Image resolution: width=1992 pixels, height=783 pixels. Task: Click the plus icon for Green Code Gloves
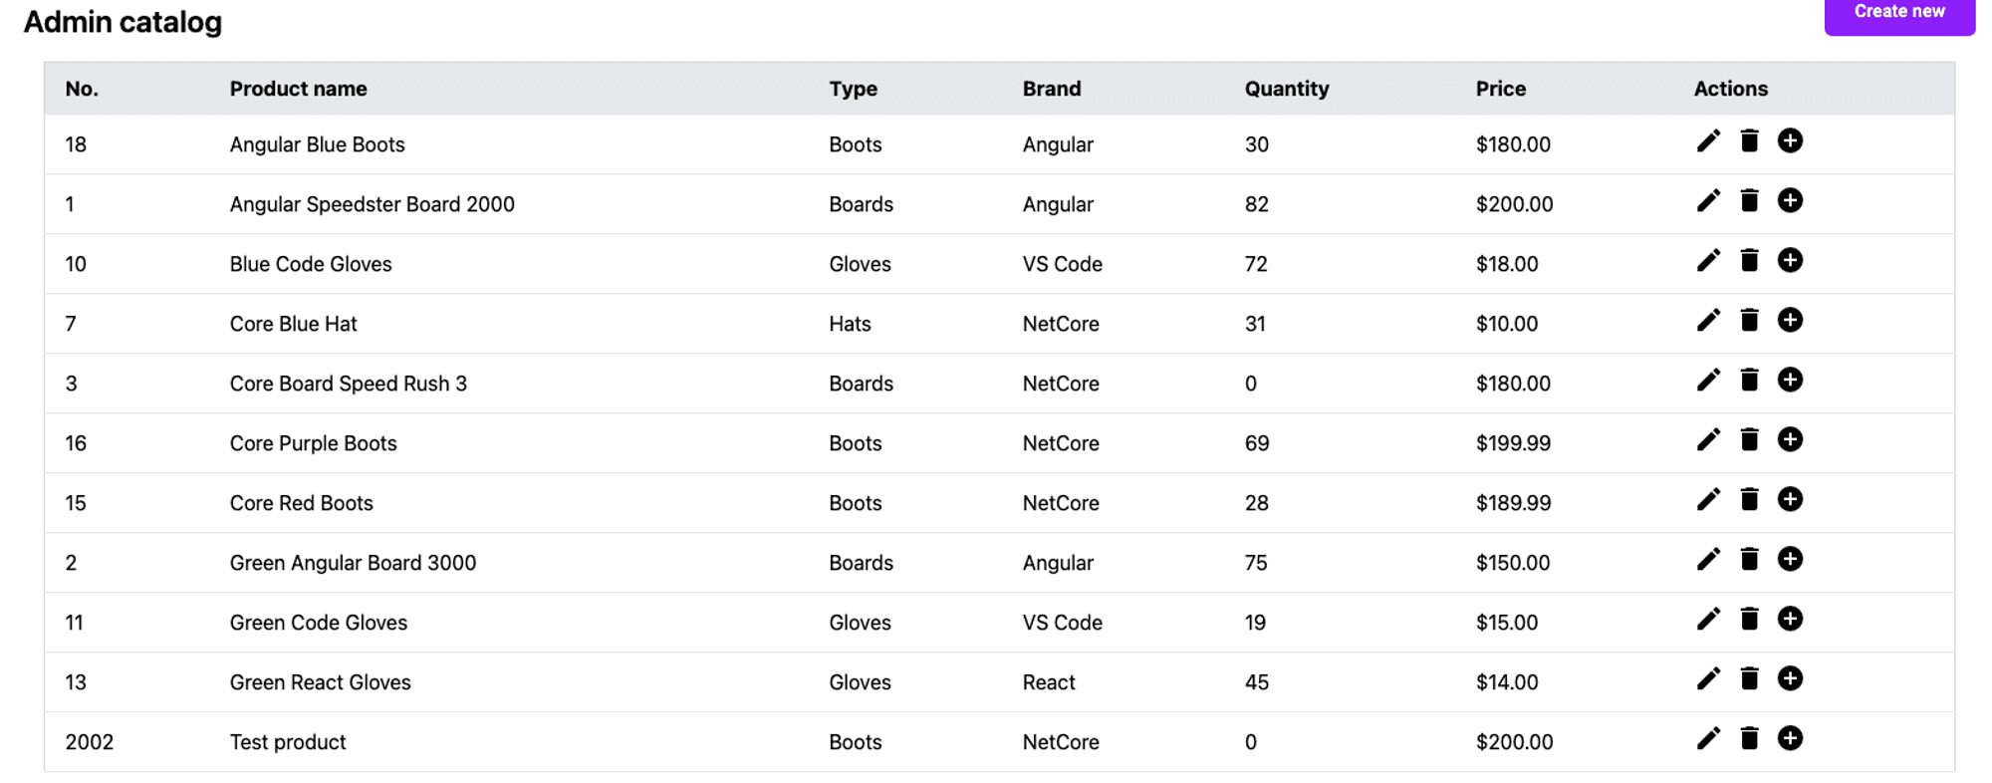1790,620
